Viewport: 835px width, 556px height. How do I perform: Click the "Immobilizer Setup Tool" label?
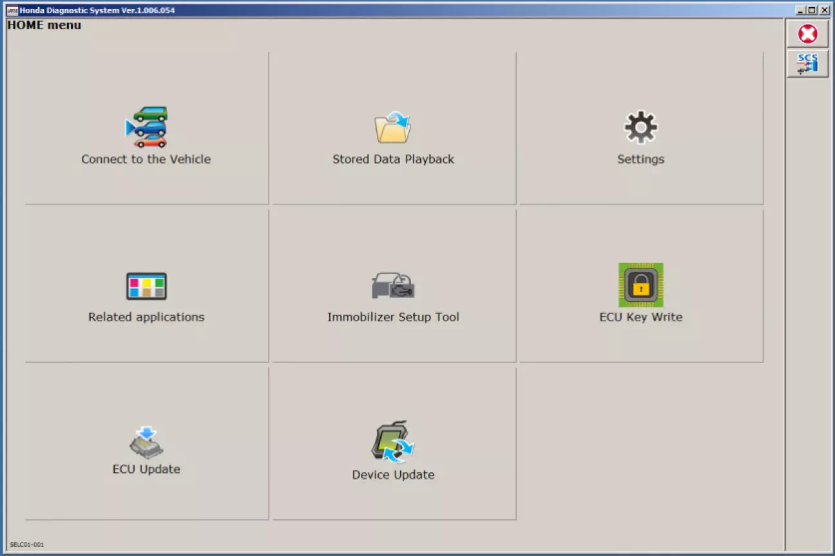[x=393, y=317]
